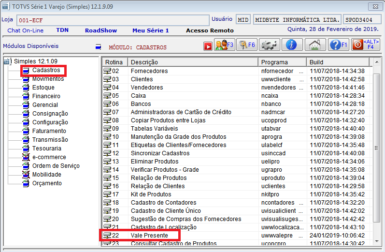Select the Clientes routine

tap(142, 79)
